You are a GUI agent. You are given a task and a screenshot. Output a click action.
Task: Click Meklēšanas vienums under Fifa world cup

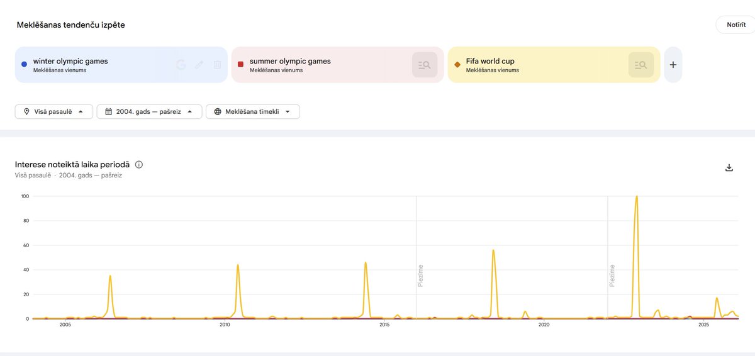tap(493, 70)
